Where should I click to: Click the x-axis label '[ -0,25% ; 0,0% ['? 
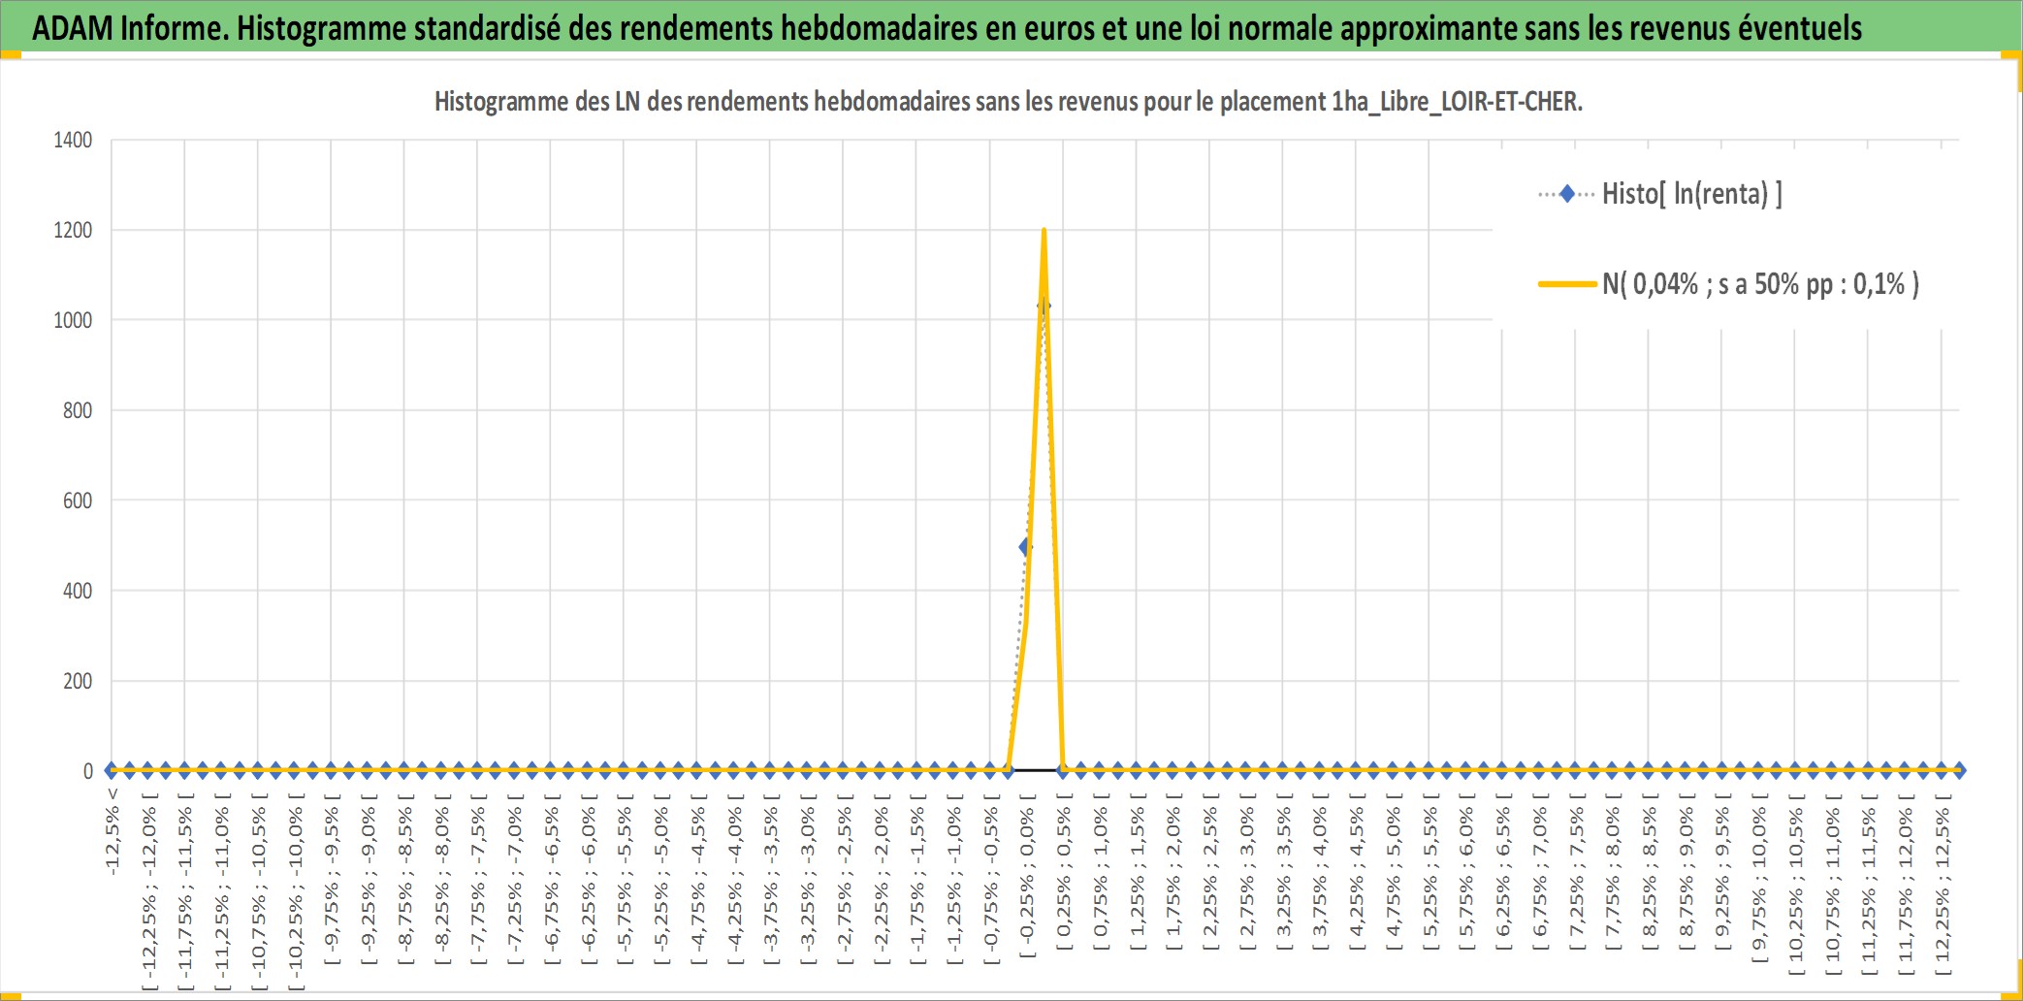click(1028, 876)
